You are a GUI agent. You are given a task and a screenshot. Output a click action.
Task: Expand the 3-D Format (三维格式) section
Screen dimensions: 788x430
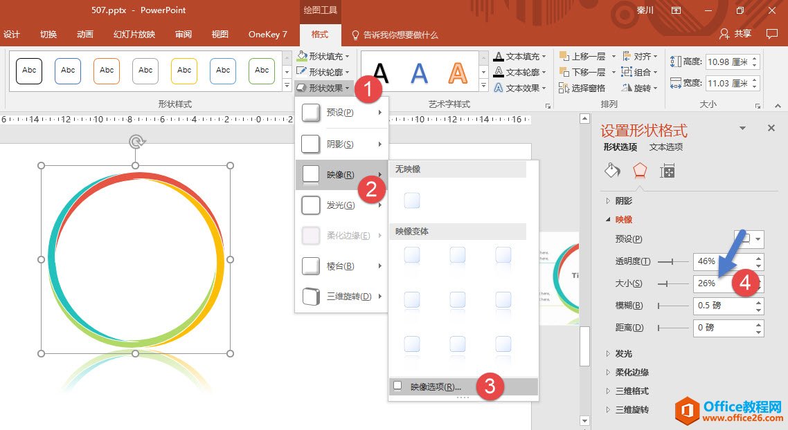click(x=632, y=391)
